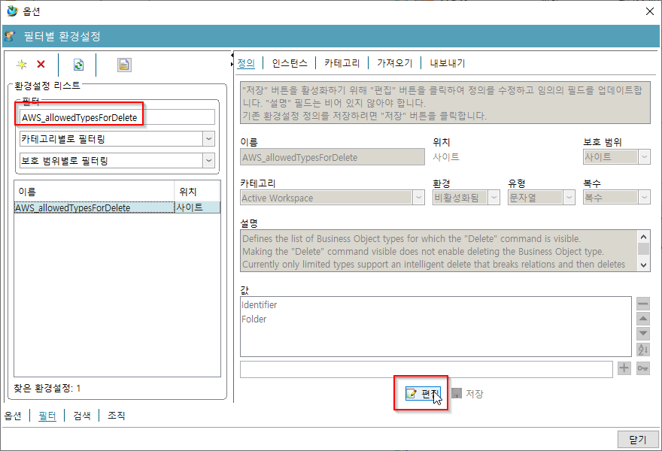Click the remove value minus icon
662x451 pixels.
(642, 304)
